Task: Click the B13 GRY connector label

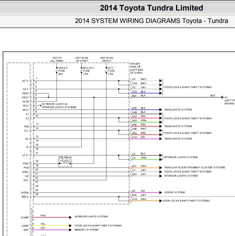Action: click(x=139, y=195)
